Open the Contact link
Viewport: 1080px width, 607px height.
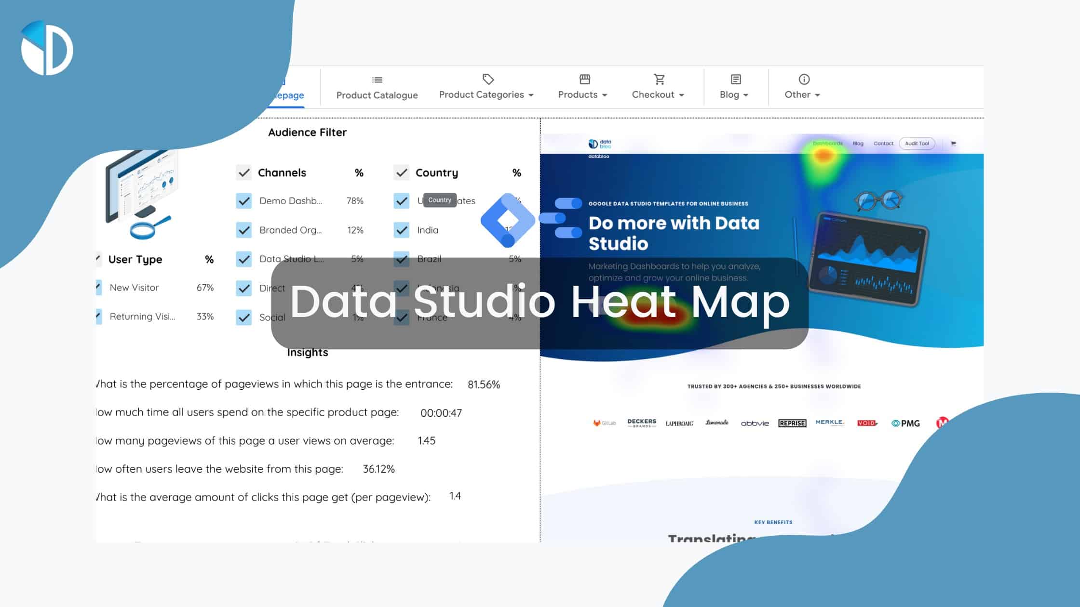[883, 143]
